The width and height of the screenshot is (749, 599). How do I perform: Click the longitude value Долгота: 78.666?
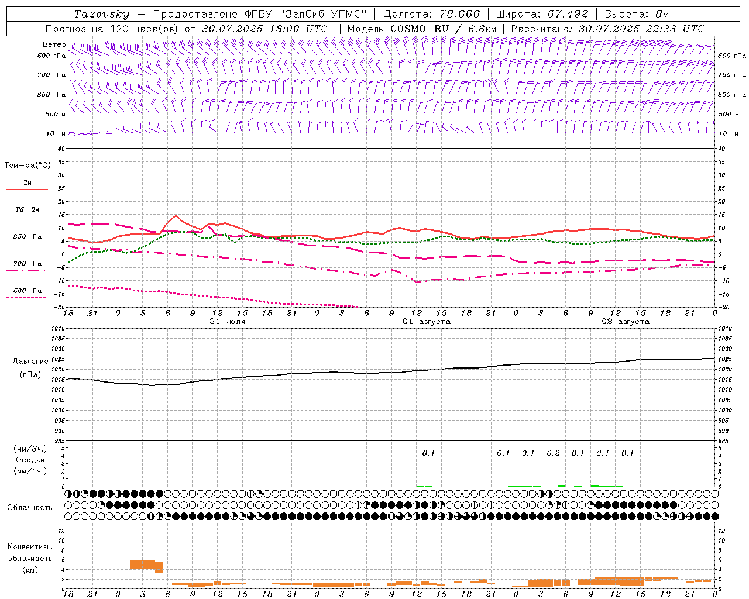click(431, 14)
